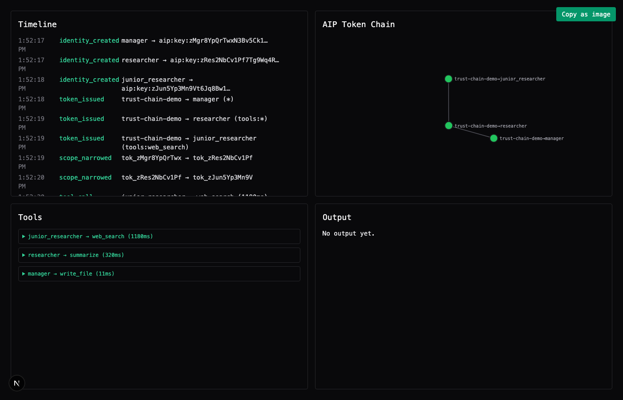The width and height of the screenshot is (623, 400).
Task: Click trust-chain-demo→researcher graph label
Action: pos(490,126)
